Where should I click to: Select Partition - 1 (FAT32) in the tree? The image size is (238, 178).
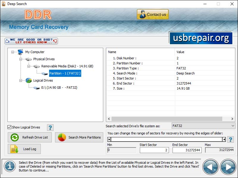65,73
